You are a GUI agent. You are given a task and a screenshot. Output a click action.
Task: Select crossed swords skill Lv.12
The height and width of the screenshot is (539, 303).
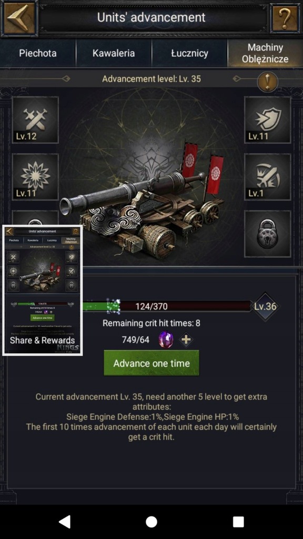tap(35, 119)
